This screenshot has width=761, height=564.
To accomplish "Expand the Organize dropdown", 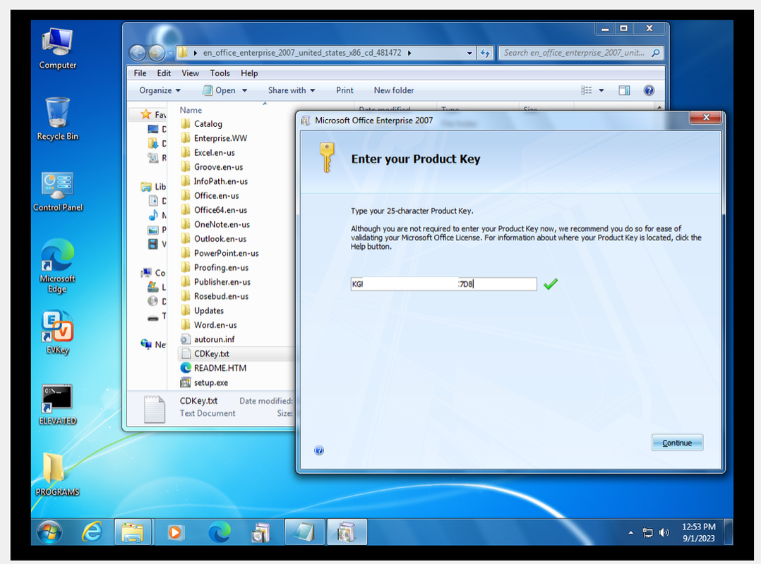I will tap(160, 90).
